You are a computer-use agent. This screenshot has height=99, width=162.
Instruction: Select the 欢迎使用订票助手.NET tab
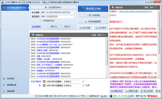[15, 8]
